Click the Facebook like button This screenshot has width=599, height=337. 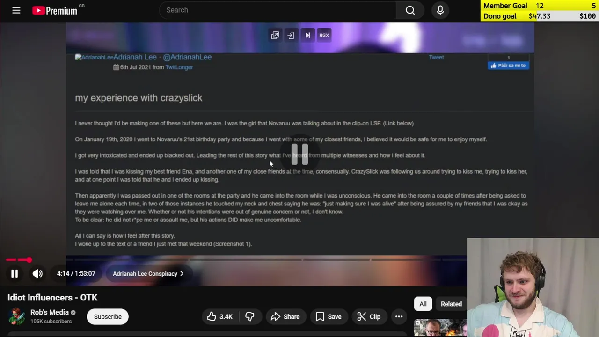pyautogui.click(x=508, y=66)
